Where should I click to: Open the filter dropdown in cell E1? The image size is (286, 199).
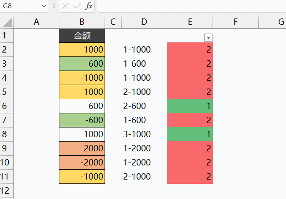coord(208,38)
